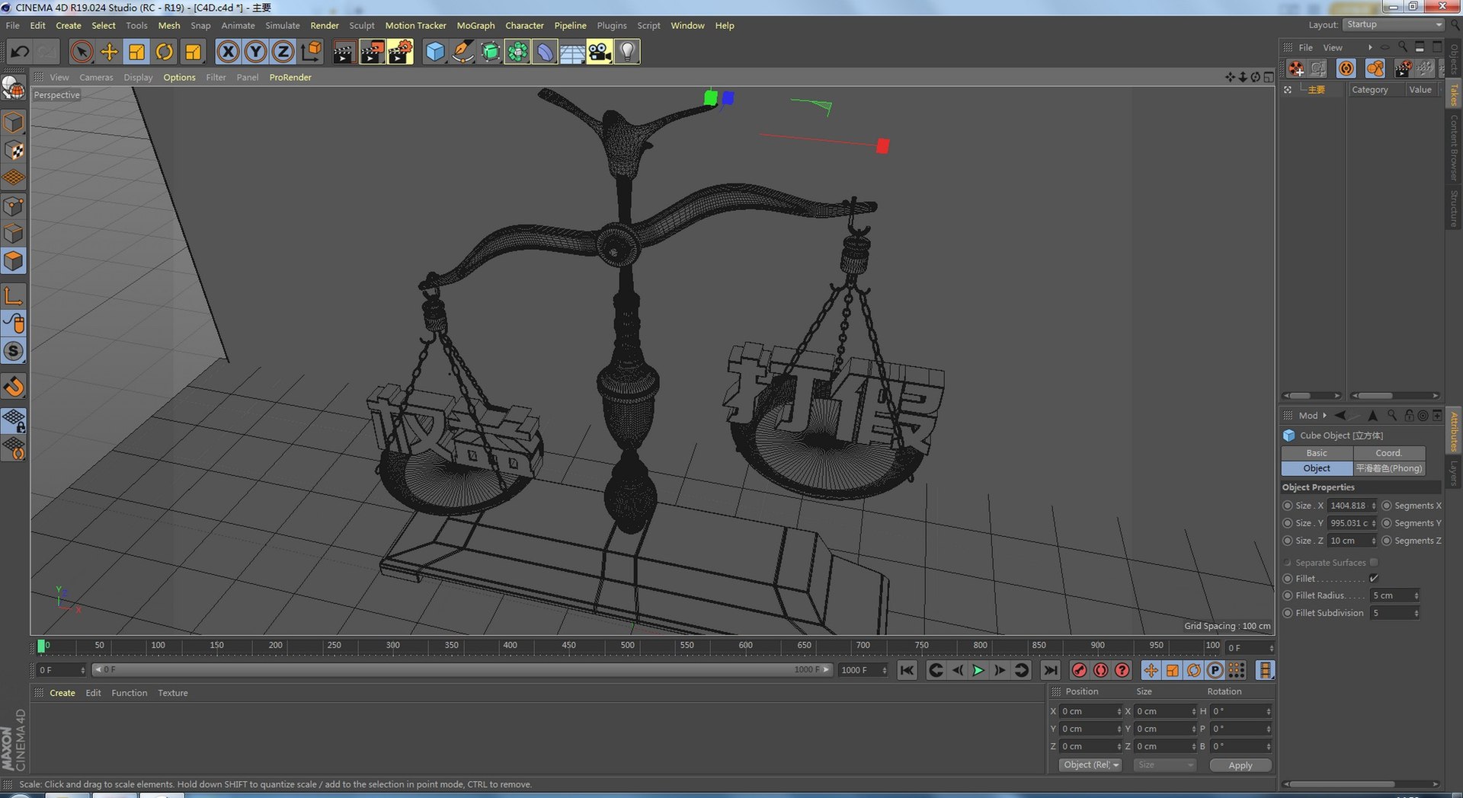Add a Light object
This screenshot has width=1463, height=798.
point(627,52)
